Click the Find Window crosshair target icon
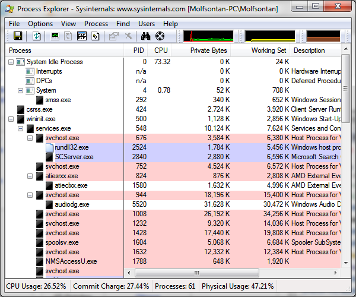356x297 pixels. pos(160,36)
